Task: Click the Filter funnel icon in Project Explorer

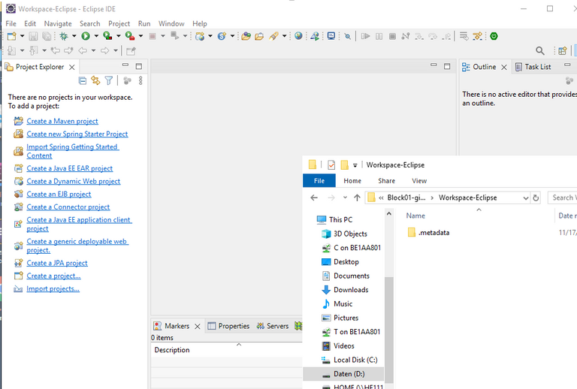Action: [x=108, y=80]
